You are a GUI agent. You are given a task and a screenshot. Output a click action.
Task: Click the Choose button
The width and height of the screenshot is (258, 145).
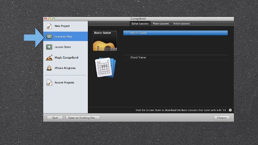click(x=221, y=118)
